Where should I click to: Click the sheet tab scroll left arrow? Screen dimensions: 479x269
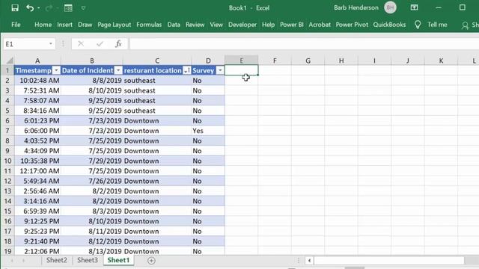click(x=12, y=261)
